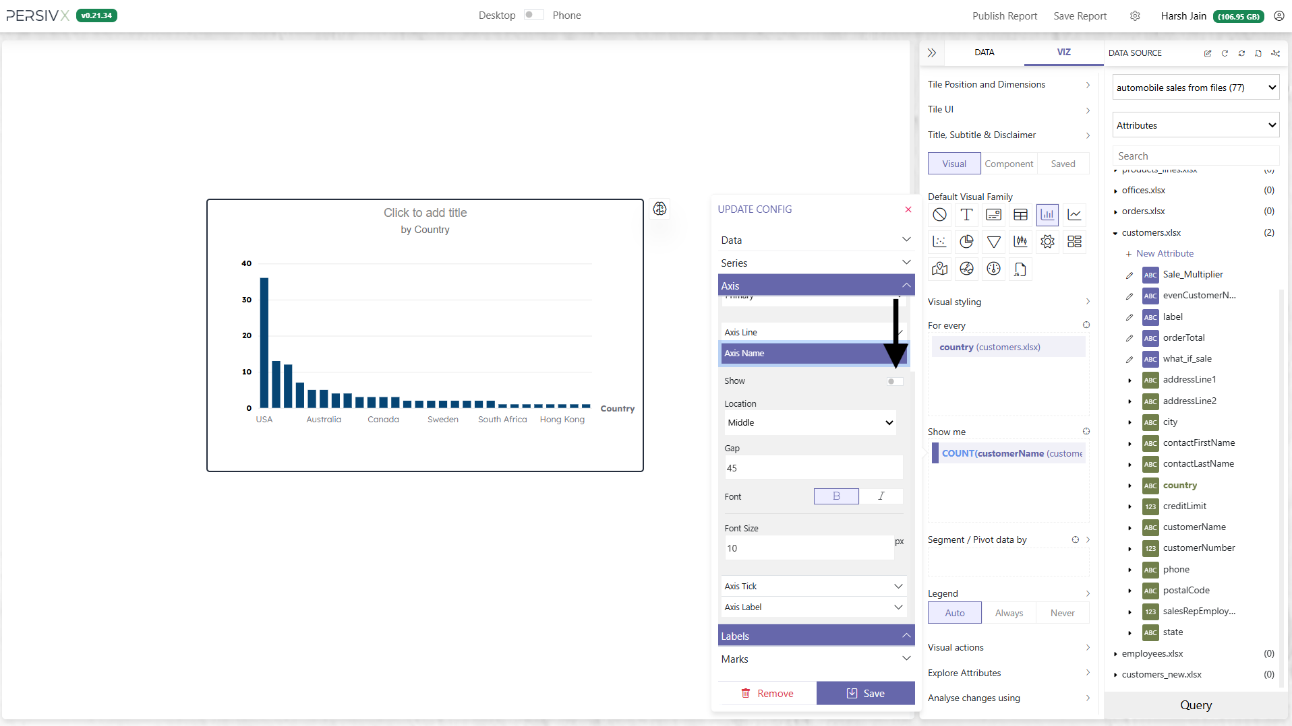Select the bar chart visual type
The image size is (1292, 726).
(x=1047, y=215)
